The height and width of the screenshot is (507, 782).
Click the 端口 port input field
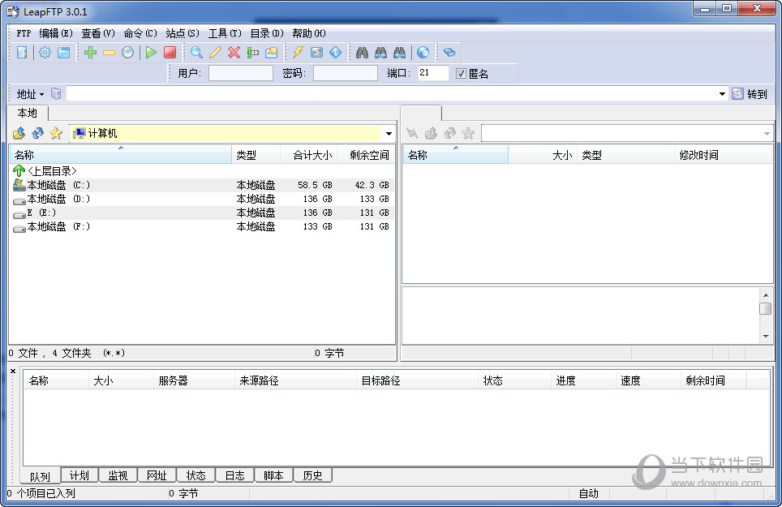[432, 73]
